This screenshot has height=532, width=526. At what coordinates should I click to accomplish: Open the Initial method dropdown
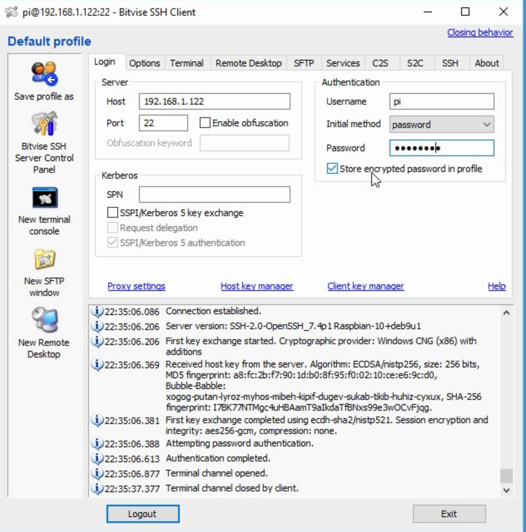click(x=442, y=124)
